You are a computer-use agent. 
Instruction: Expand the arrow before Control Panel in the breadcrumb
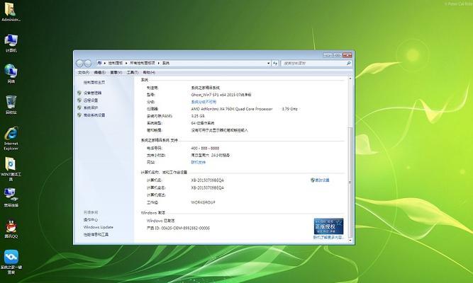click(x=105, y=63)
